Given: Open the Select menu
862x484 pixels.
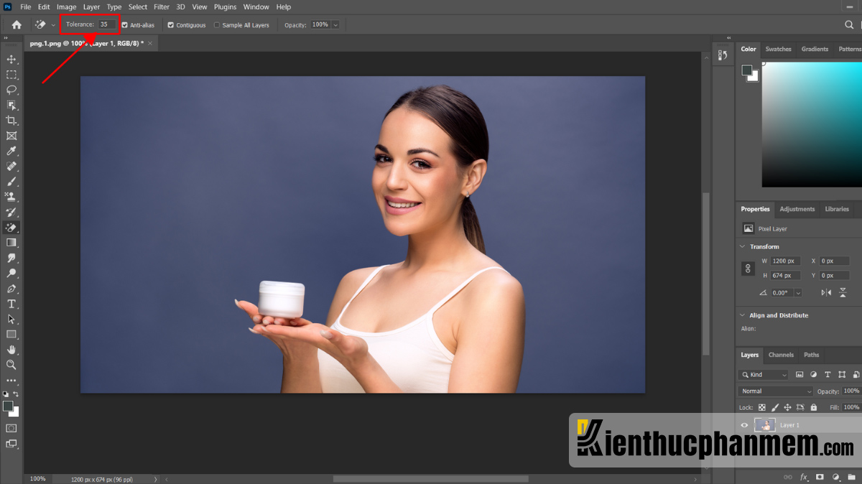Looking at the screenshot, I should click(138, 6).
